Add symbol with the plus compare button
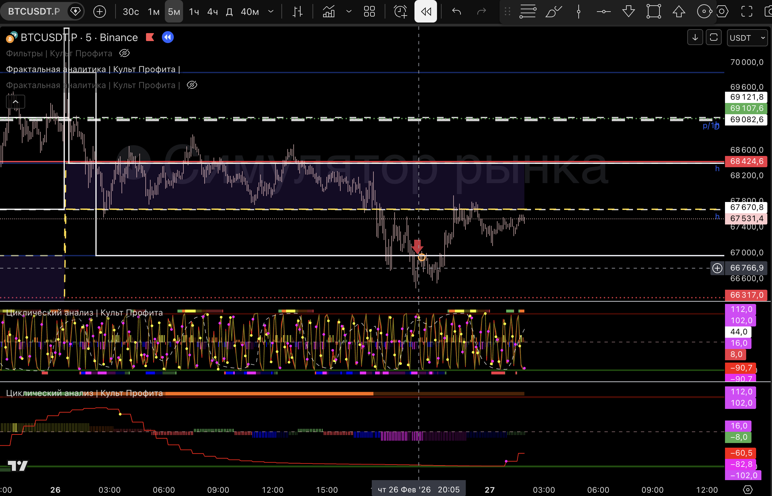The width and height of the screenshot is (772, 496). coord(99,12)
